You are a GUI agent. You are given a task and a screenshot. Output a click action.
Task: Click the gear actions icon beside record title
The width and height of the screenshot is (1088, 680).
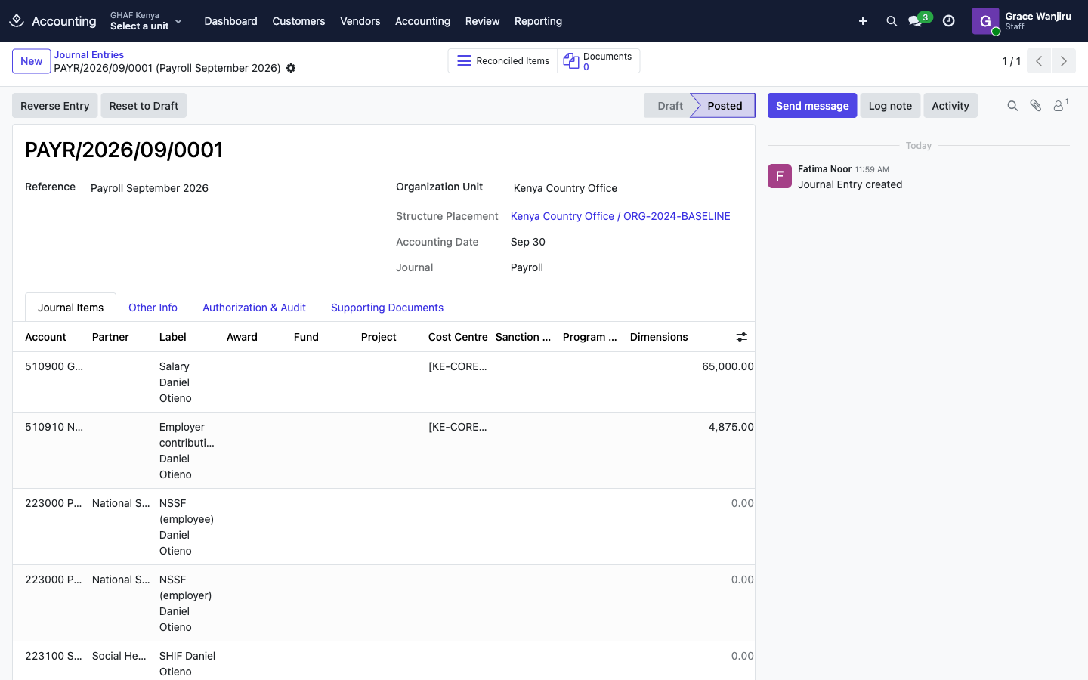pos(291,68)
